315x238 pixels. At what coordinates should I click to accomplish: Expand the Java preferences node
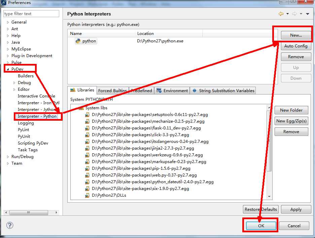point(8,43)
